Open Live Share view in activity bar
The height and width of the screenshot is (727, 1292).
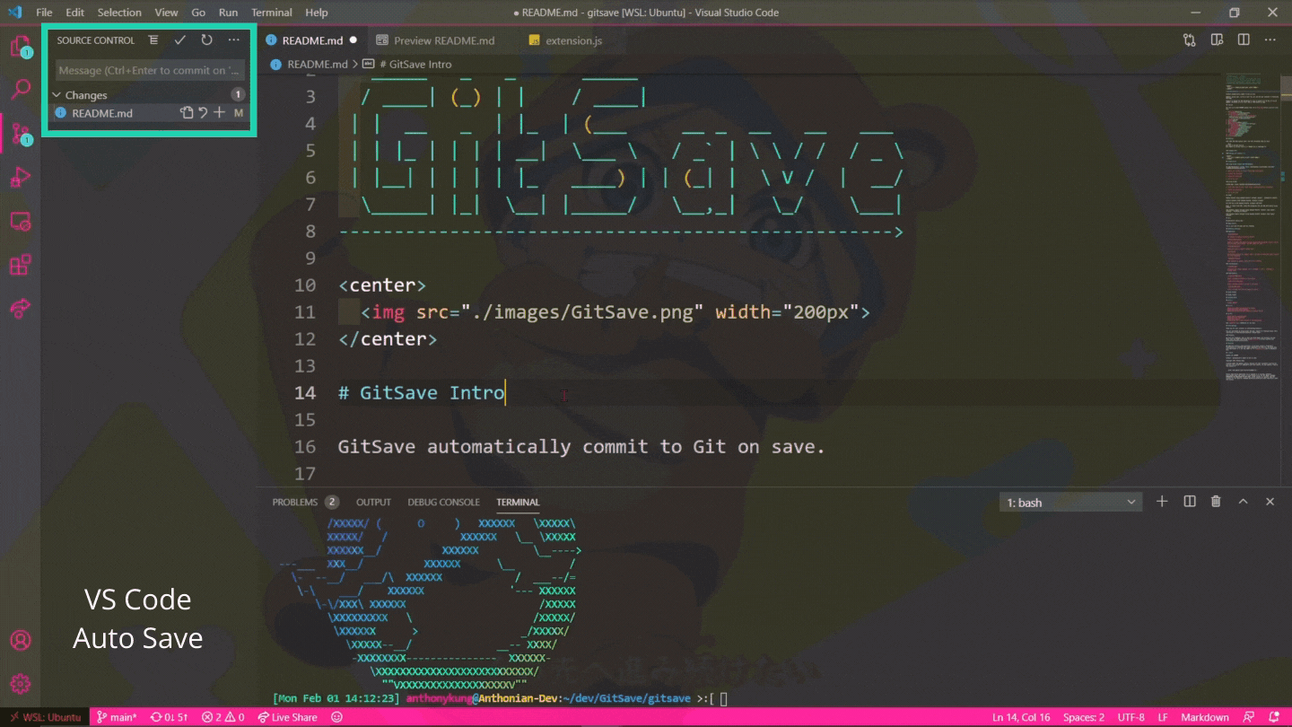(x=20, y=309)
